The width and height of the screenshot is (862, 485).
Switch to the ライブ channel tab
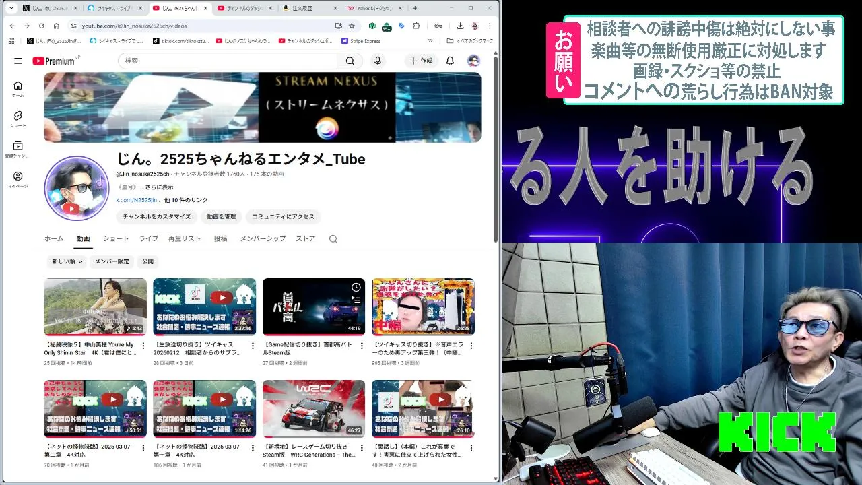pyautogui.click(x=149, y=238)
